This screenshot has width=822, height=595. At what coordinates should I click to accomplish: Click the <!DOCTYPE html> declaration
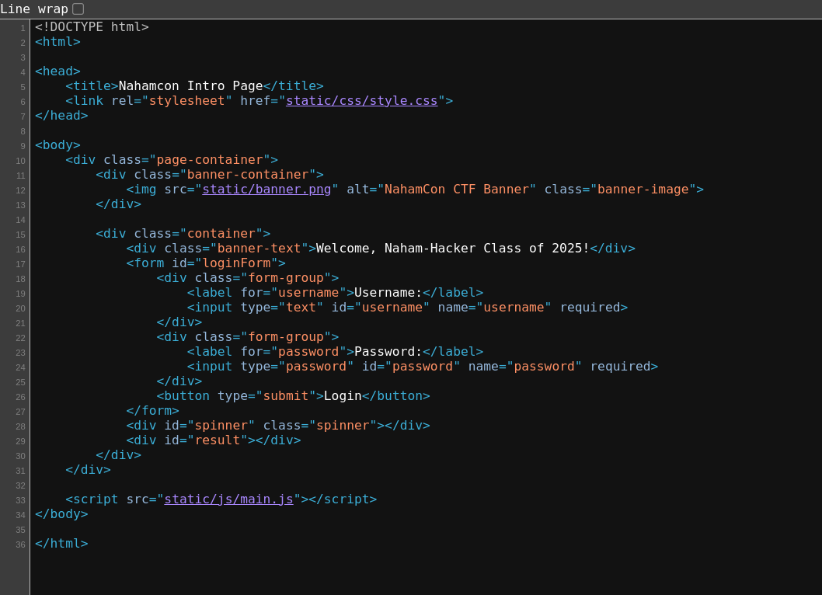click(92, 27)
